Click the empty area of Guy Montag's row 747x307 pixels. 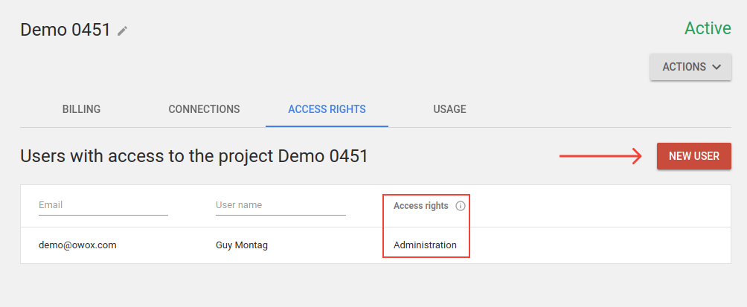[595, 245]
